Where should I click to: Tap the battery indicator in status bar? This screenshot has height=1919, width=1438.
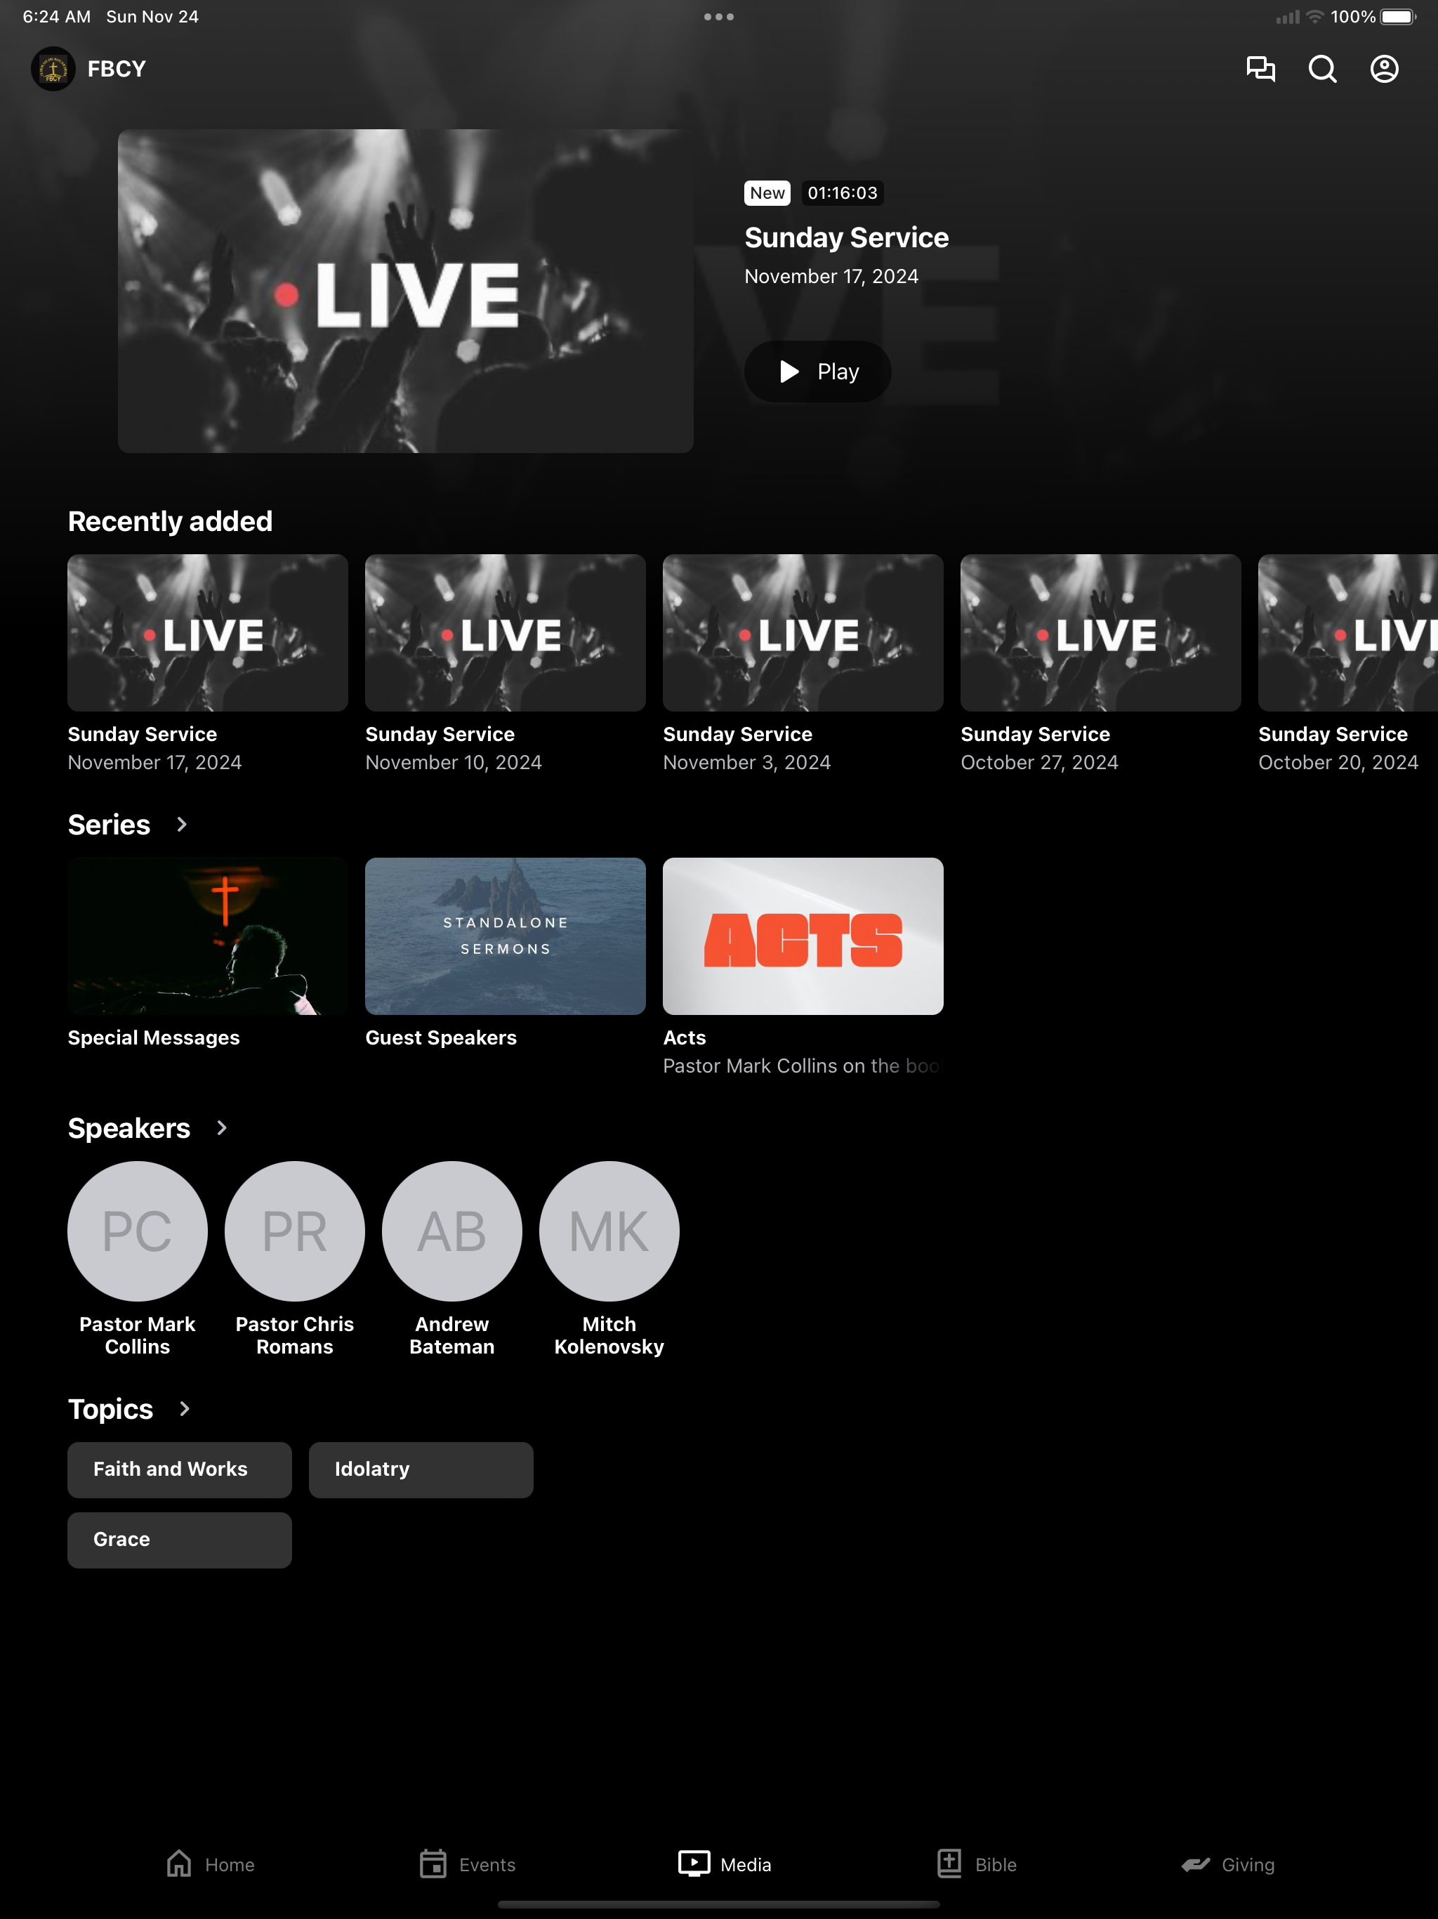tap(1397, 16)
